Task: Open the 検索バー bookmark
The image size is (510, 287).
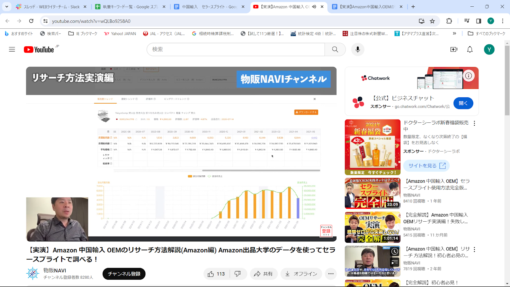Action: coord(50,33)
